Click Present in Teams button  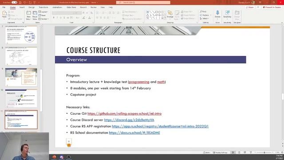pos(272,7)
